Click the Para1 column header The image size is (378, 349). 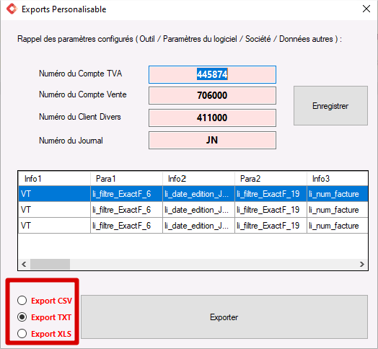(126, 179)
